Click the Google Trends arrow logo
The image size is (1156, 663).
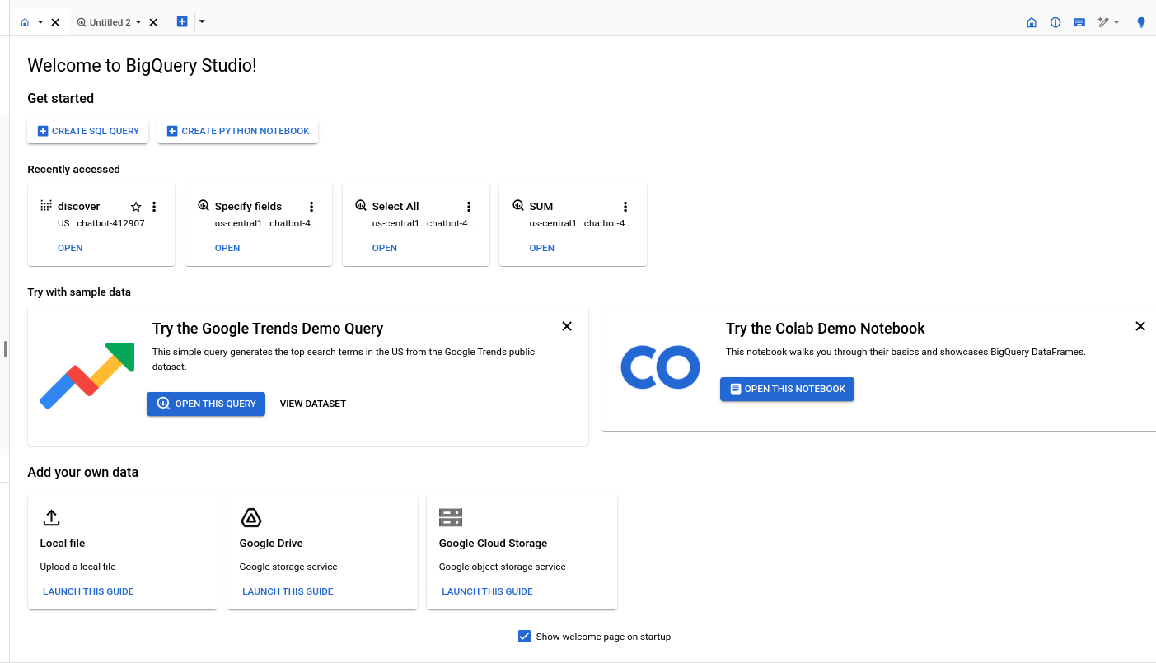pos(87,376)
